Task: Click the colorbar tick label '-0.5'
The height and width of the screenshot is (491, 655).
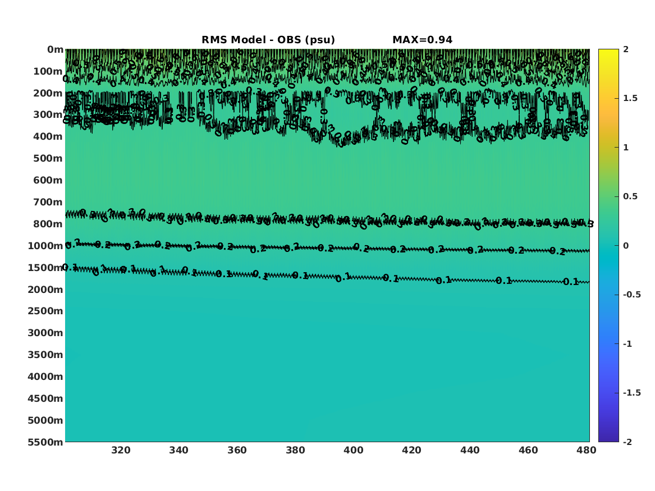Action: tap(632, 295)
